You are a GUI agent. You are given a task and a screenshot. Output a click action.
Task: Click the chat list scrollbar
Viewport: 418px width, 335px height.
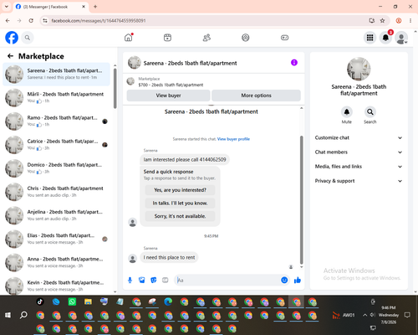pos(115,88)
